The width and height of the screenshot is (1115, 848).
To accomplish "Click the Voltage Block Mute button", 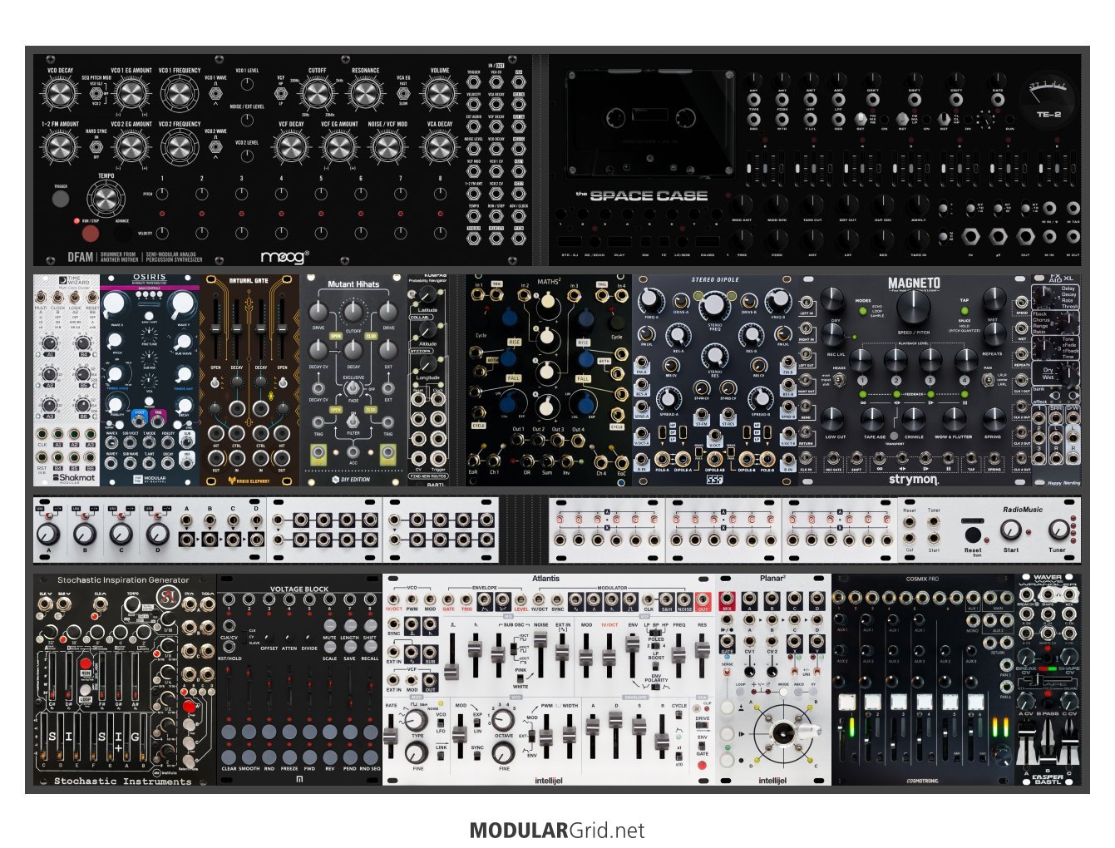I will [330, 624].
